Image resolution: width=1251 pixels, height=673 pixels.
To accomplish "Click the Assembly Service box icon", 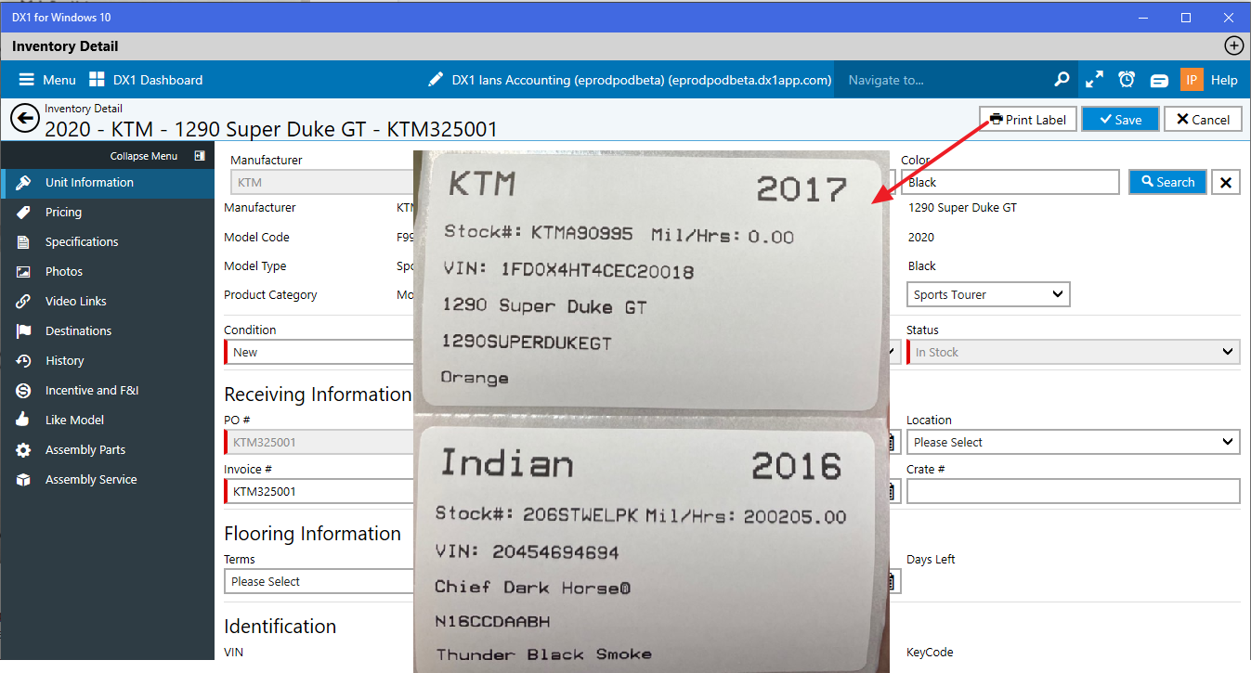I will [24, 480].
